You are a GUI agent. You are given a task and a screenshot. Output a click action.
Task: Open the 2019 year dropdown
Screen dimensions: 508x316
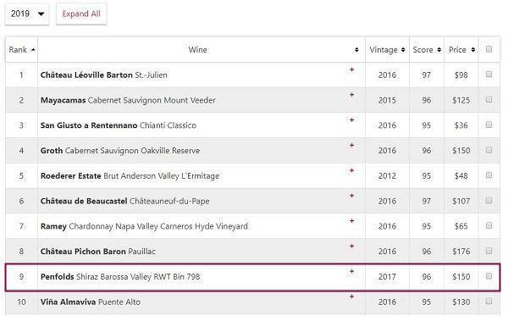click(x=27, y=14)
